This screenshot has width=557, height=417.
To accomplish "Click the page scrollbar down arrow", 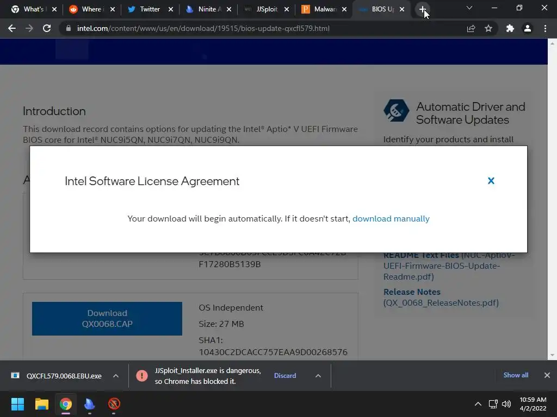I will 552,355.
